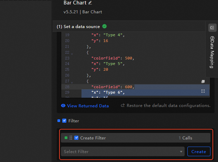Click the pencil icon to rename Bar Chart

(x=90, y=3)
